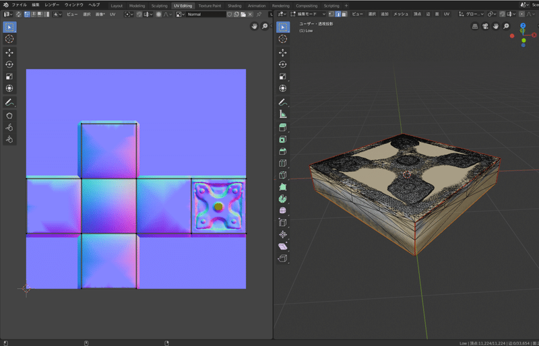Enable UV vertex select mode
Image resolution: width=539 pixels, height=346 pixels.
tap(27, 14)
